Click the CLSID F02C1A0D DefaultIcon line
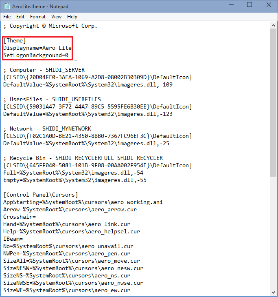278x297 pixels. point(98,136)
